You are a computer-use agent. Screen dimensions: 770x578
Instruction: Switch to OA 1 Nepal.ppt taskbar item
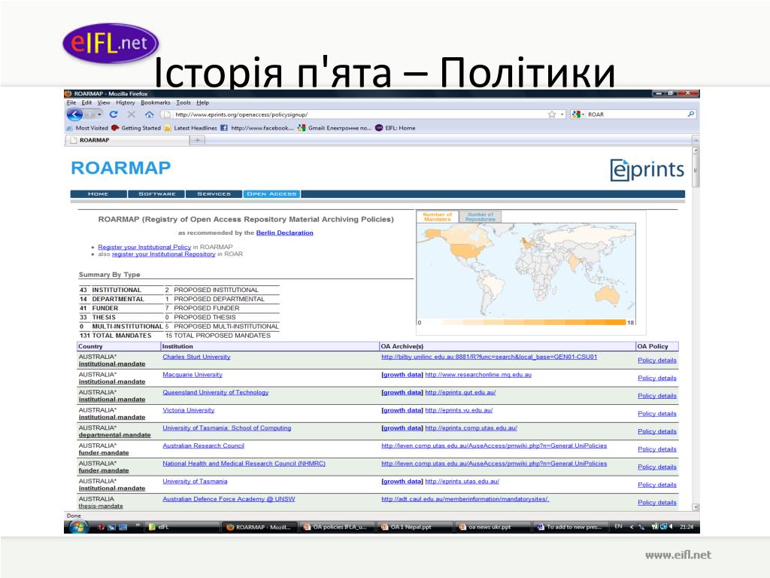point(415,527)
